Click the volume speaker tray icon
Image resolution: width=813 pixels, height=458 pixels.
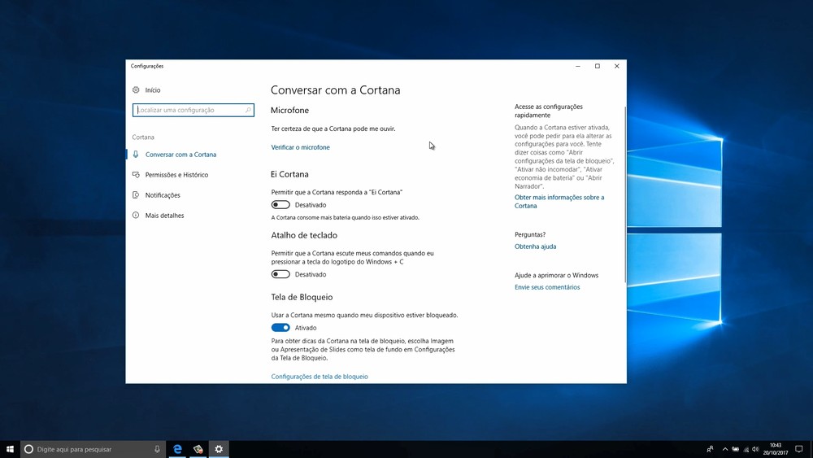point(755,449)
